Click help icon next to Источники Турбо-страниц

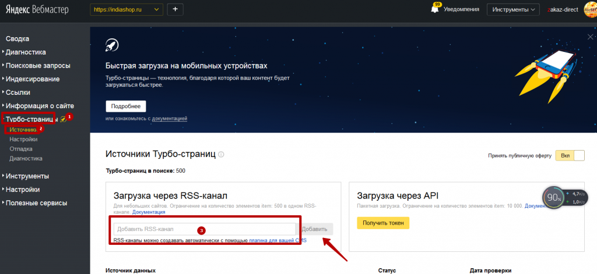tap(221, 155)
